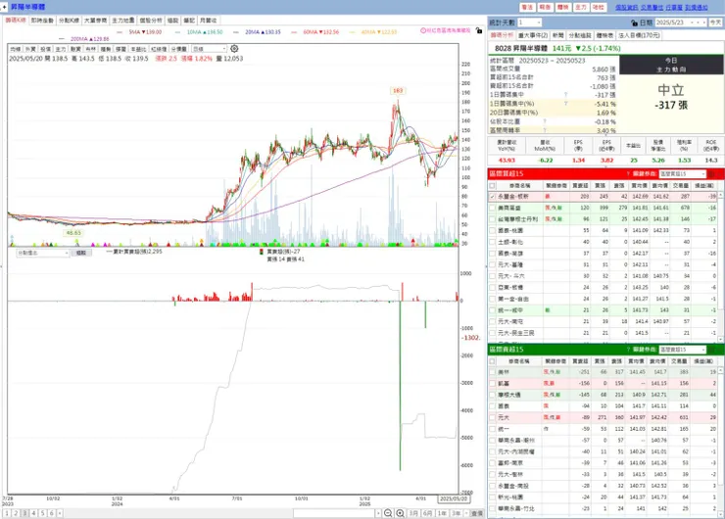Zoom in the chart with plus magnifier
The height and width of the screenshot is (519, 725).
coord(400,513)
